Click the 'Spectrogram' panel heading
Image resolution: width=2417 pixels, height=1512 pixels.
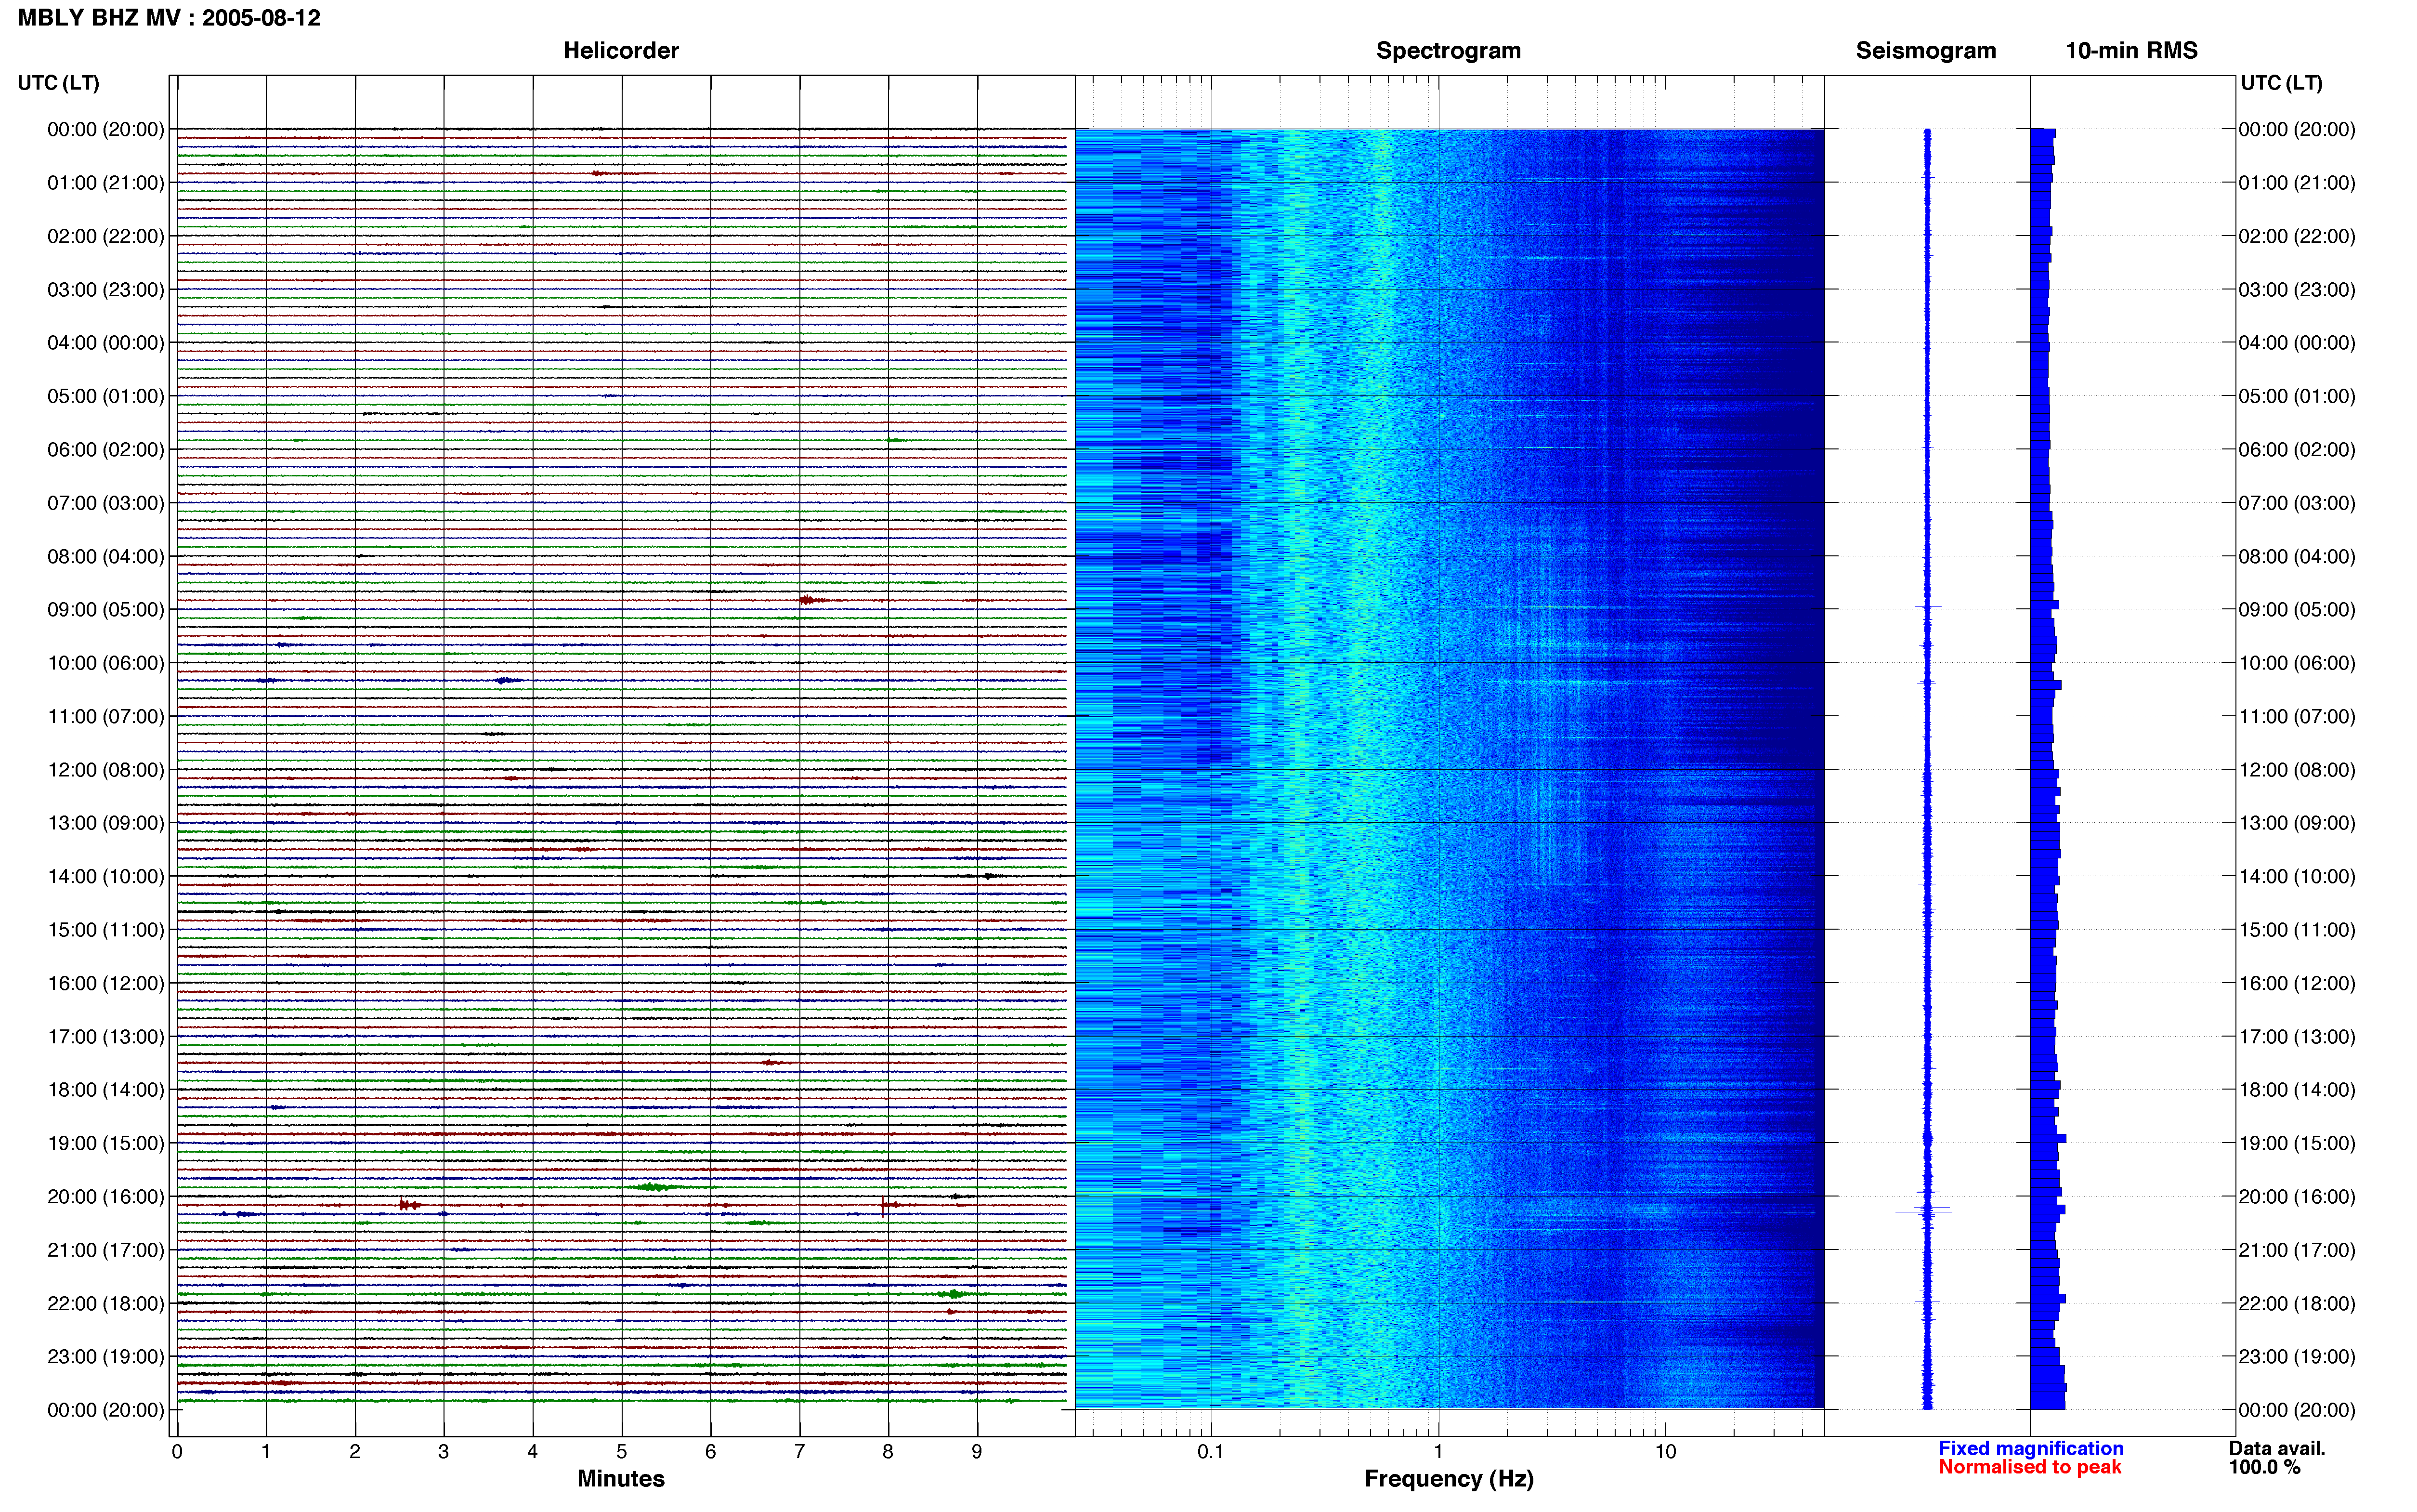pyautogui.click(x=1449, y=50)
